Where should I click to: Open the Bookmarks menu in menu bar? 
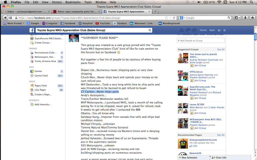(73, 2)
